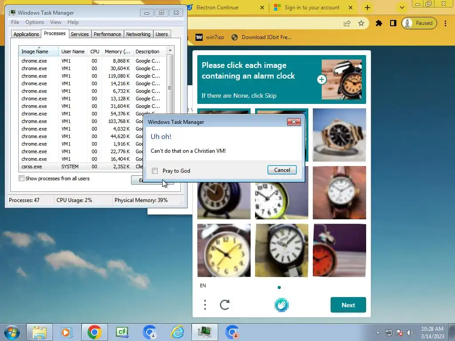Viewport: 455px width, 341px height.
Task: Switch to Task Manager taskbar icon
Action: (x=204, y=332)
